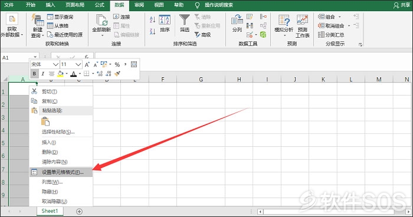
Task: Click the Subtotal button in Outline group
Action: [331, 35]
